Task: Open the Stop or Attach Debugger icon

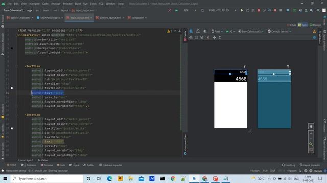Action: [275, 10]
